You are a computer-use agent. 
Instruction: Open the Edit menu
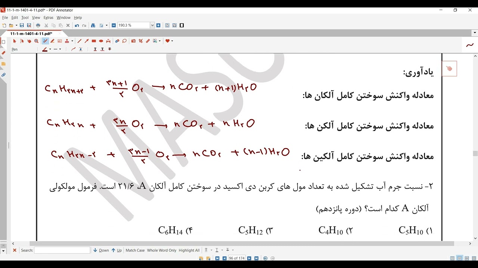tap(15, 17)
